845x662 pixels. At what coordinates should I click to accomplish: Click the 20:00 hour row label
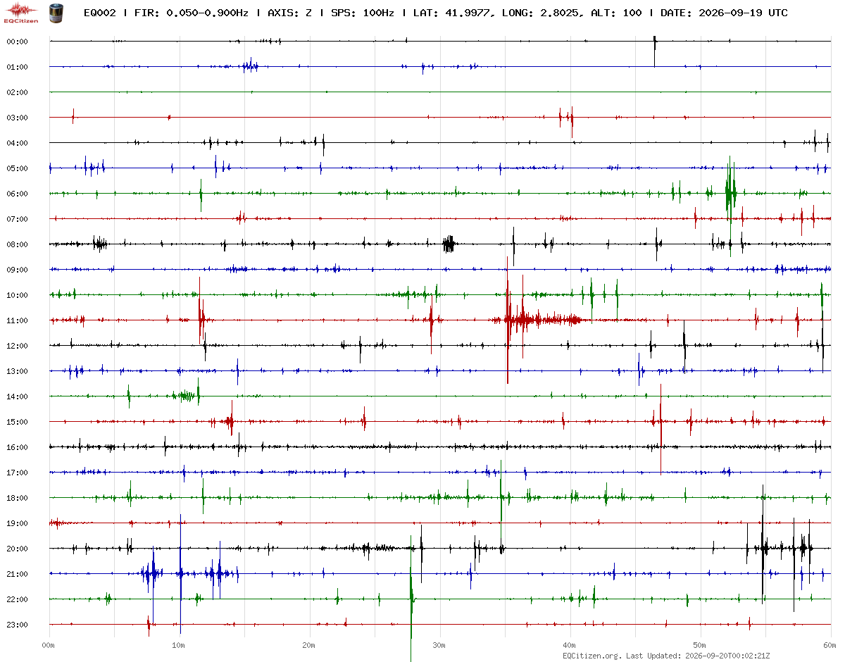click(x=17, y=549)
